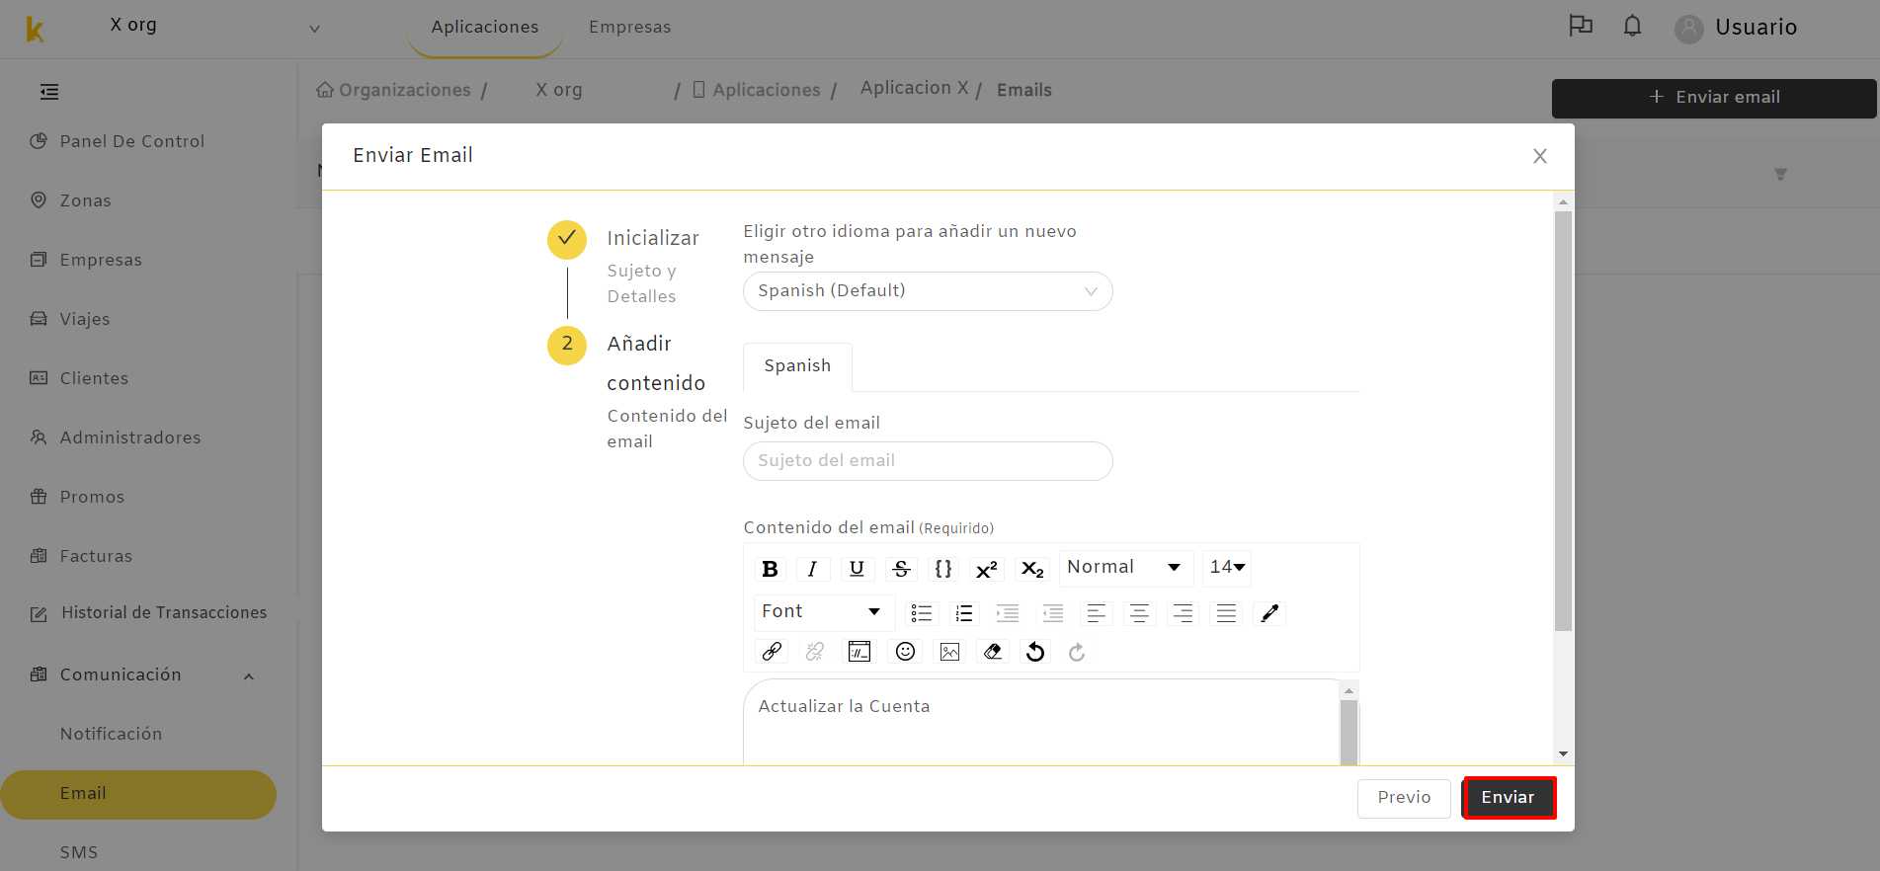Screen dimensions: 1880x871
Task: Select the Spanish language tab
Action: pos(797,366)
